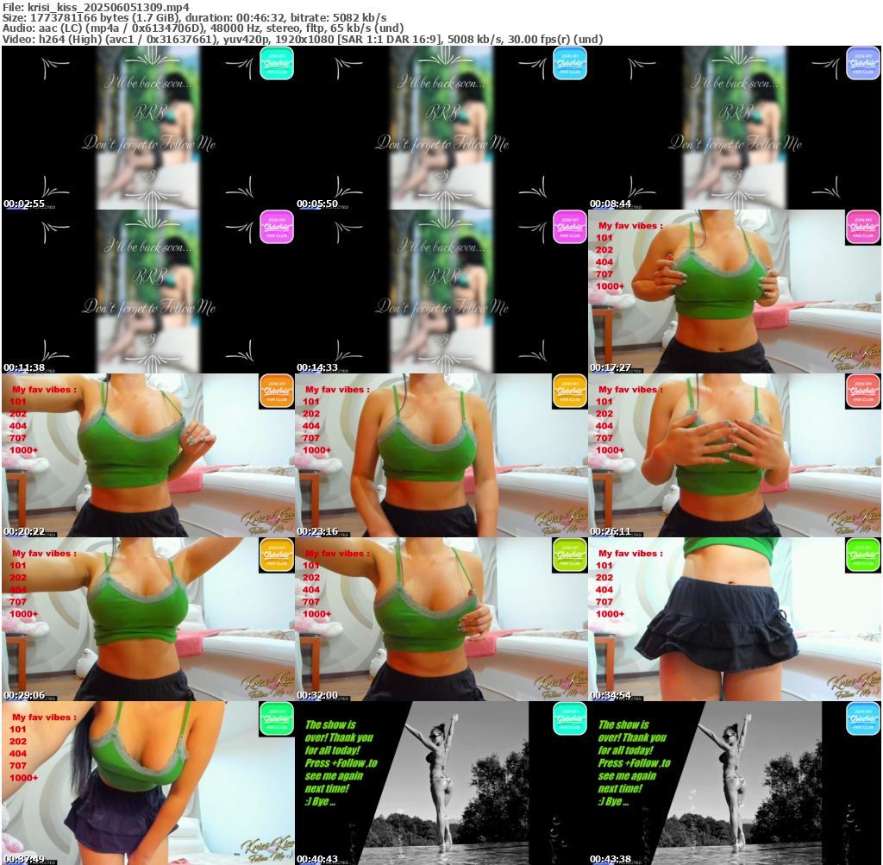Click "I'll be back soon" in the 00:05:50 frame
This screenshot has width=883, height=865.
[x=441, y=83]
